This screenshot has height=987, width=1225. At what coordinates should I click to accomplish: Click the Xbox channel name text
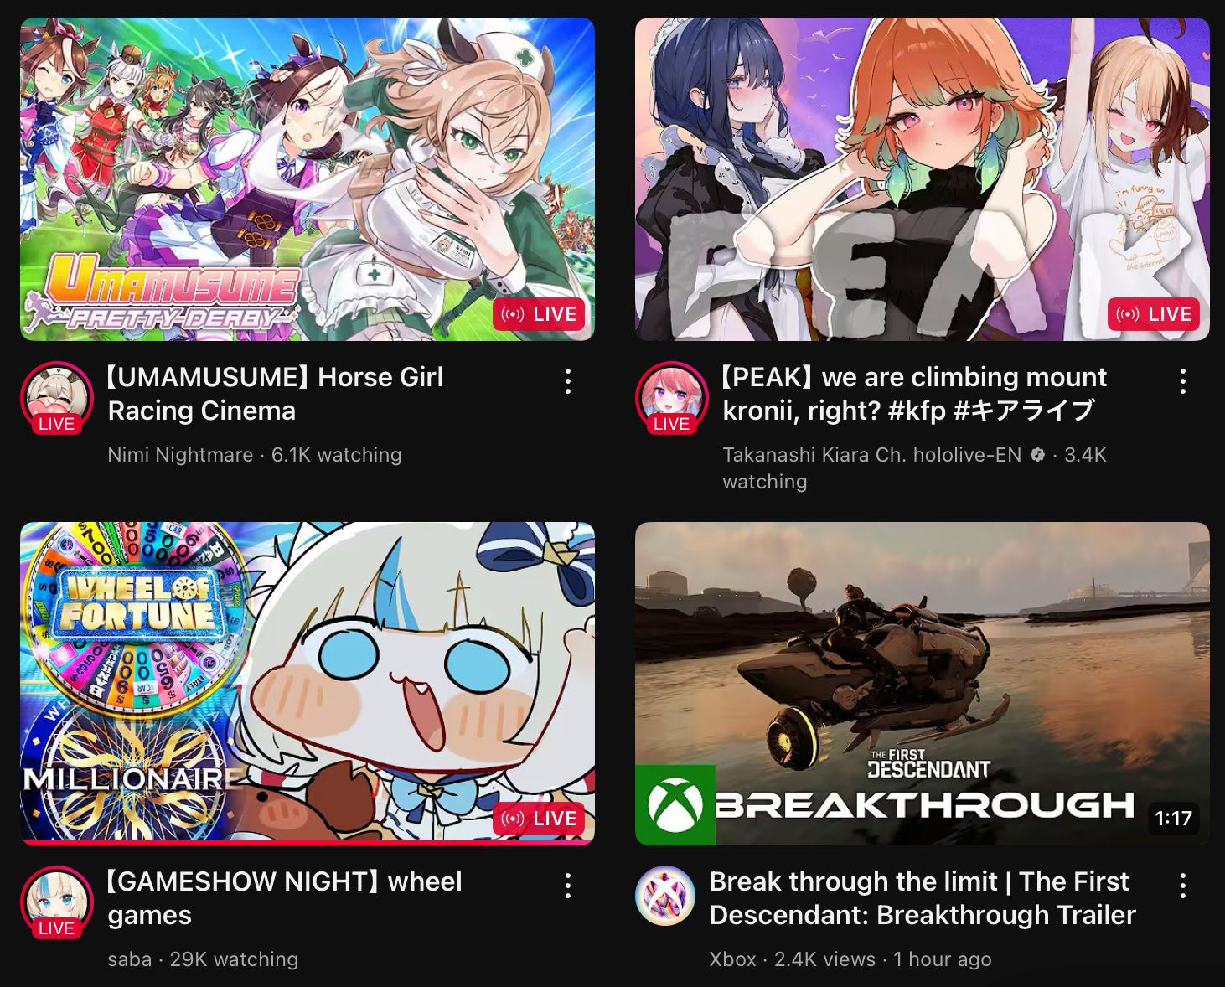point(732,959)
